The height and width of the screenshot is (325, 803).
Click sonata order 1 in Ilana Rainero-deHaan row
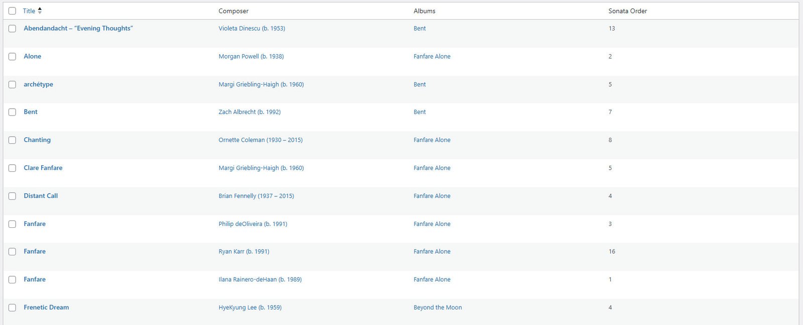pos(610,280)
